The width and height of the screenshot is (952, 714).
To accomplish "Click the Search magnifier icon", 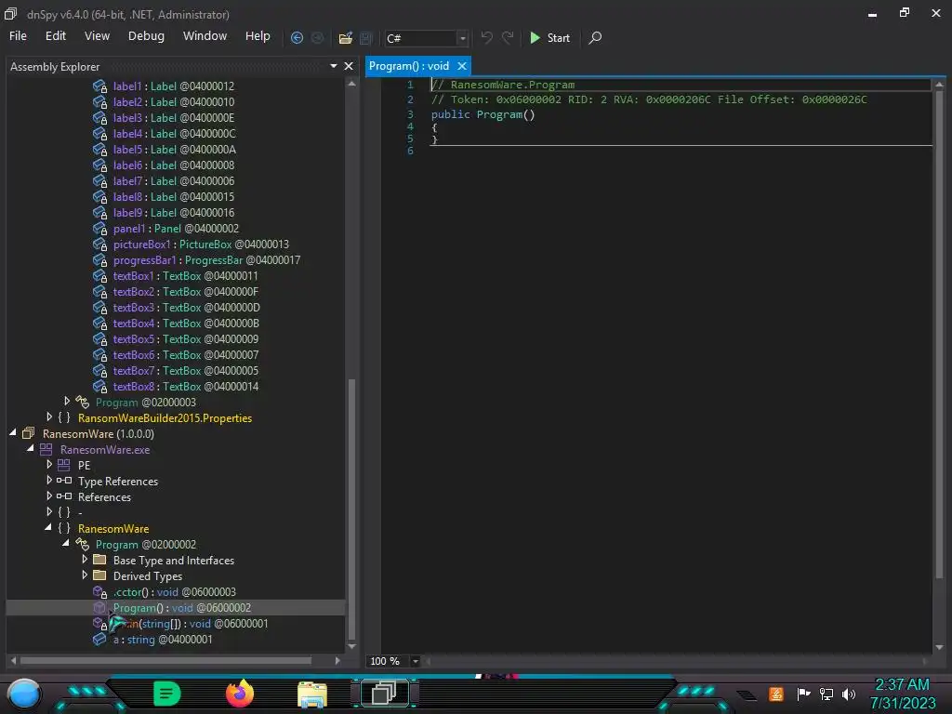I will 596,37.
